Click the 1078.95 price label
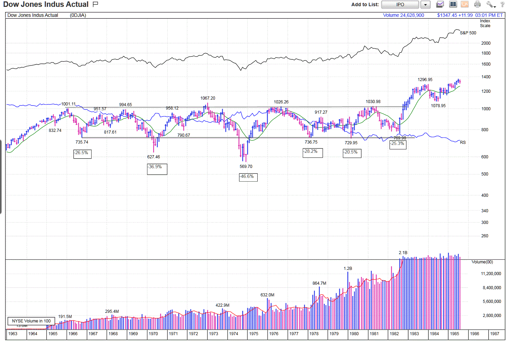Screen dimensions: 506x341 pos(438,106)
